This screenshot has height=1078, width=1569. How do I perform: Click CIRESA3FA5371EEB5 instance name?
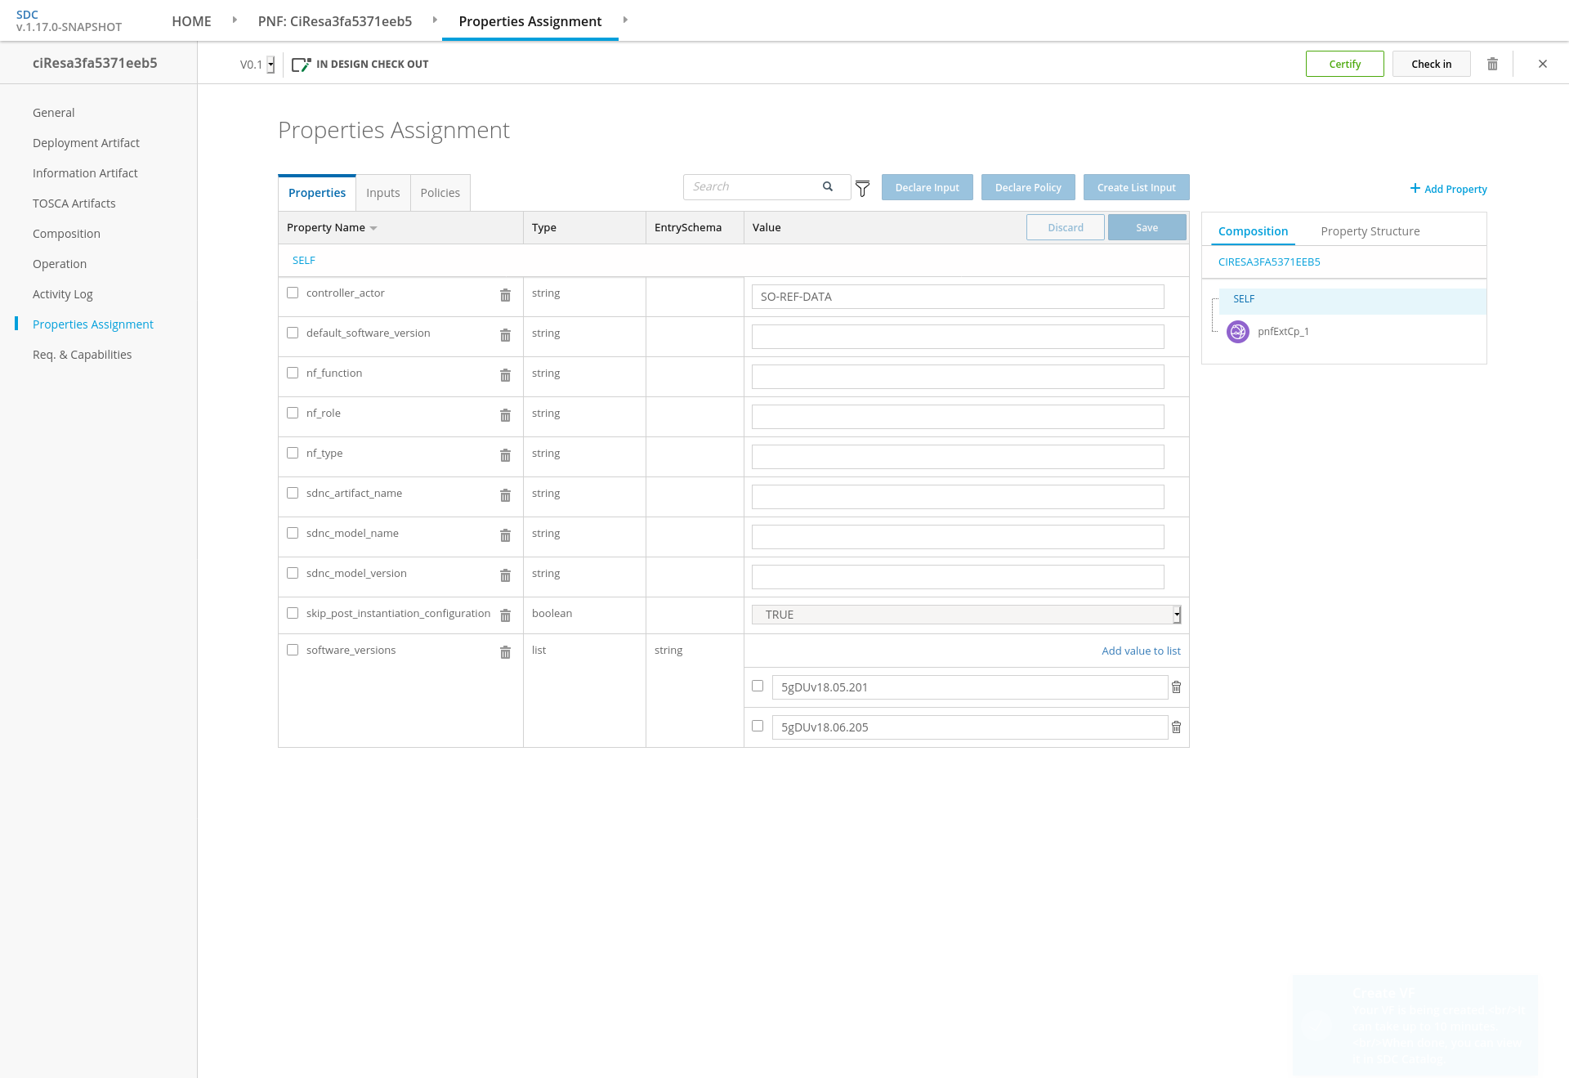pyautogui.click(x=1269, y=262)
